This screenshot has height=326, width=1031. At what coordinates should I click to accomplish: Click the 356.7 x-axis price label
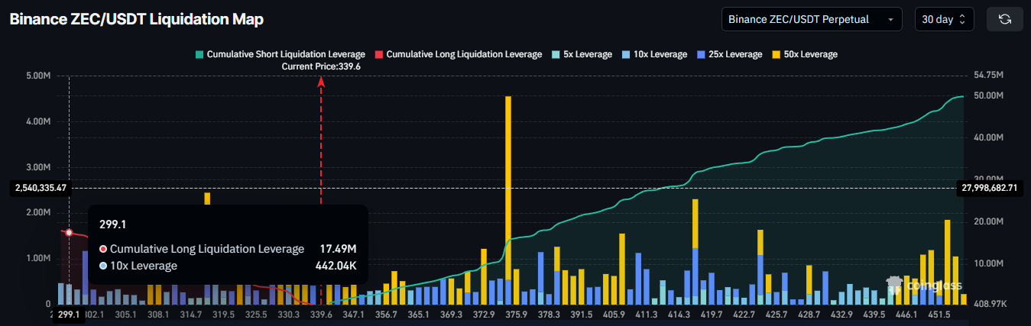point(386,314)
